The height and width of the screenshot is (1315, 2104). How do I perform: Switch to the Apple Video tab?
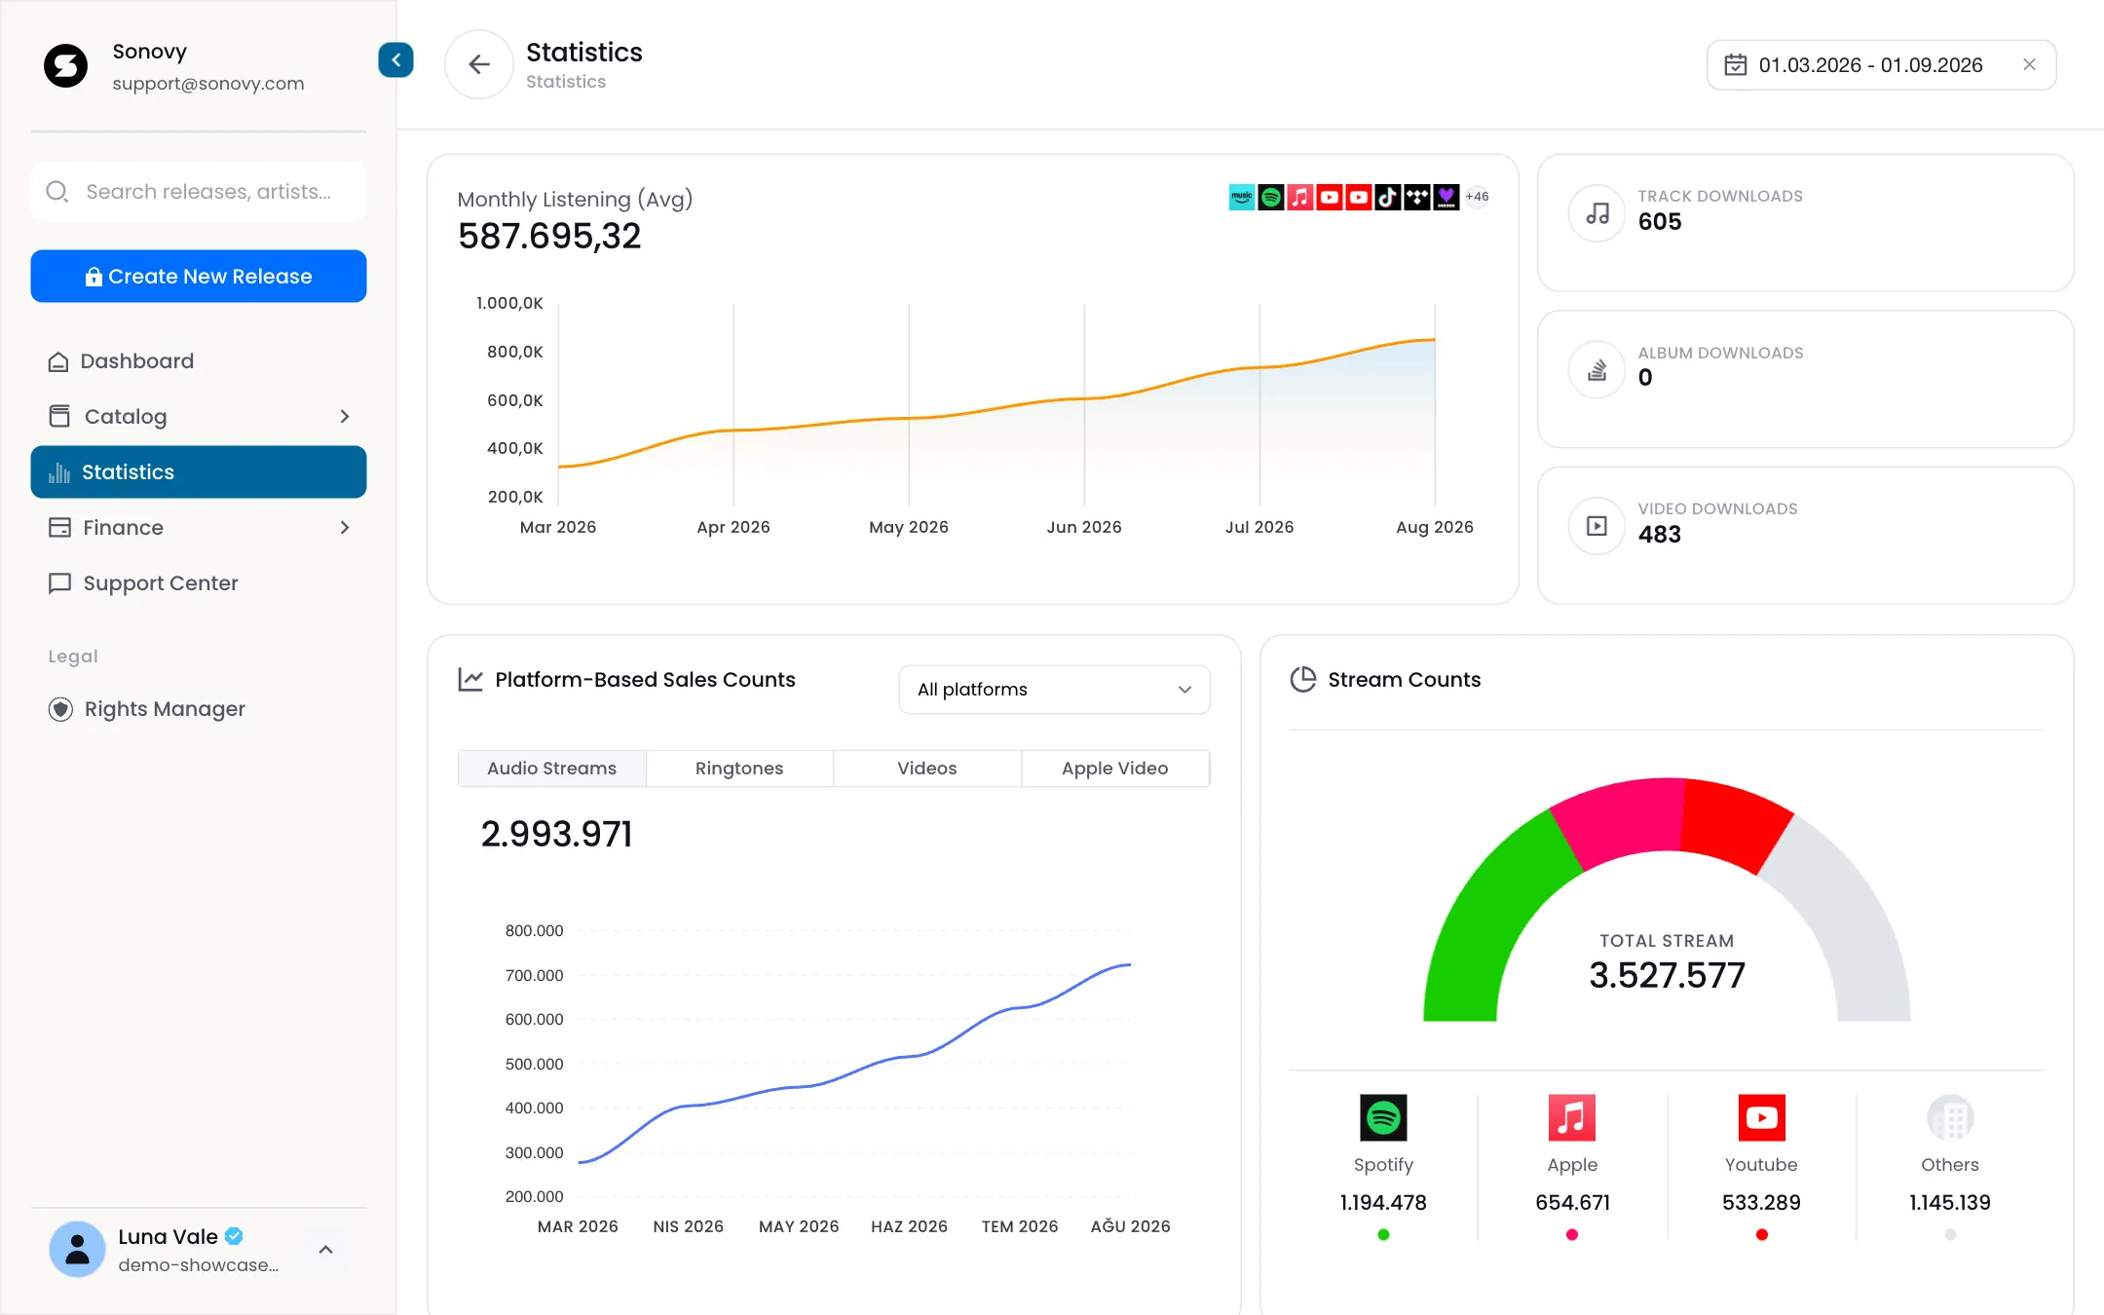[1115, 769]
